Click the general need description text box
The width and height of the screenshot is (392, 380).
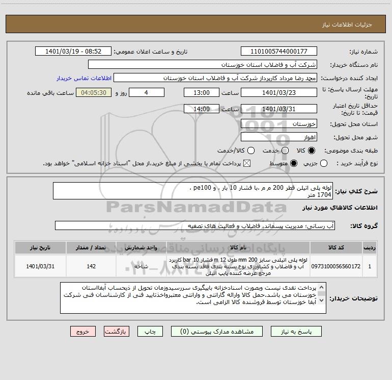pyautogui.click(x=193, y=191)
